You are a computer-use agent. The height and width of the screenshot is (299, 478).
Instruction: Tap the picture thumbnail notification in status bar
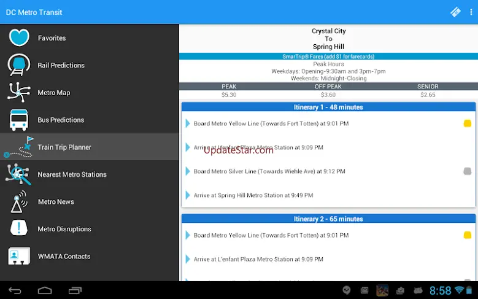point(382,290)
